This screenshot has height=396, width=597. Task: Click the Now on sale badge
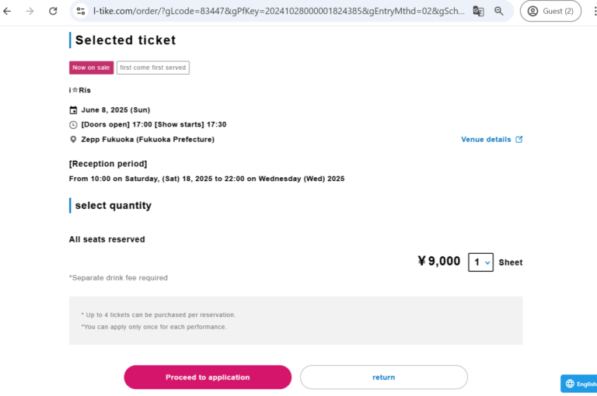point(92,68)
